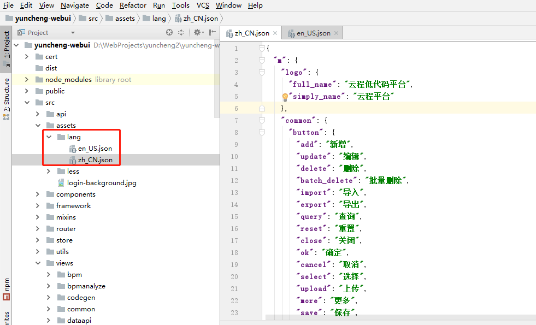Open the Project panel settings gear
The height and width of the screenshot is (325, 536).
198,32
